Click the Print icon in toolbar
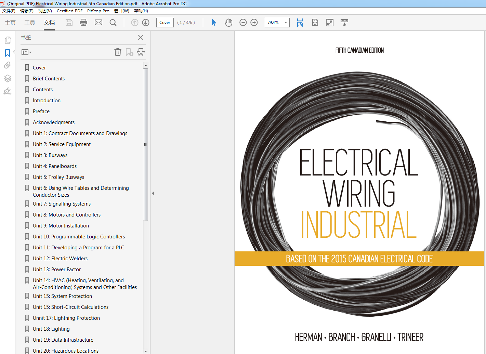The image size is (486, 354). pyautogui.click(x=83, y=23)
